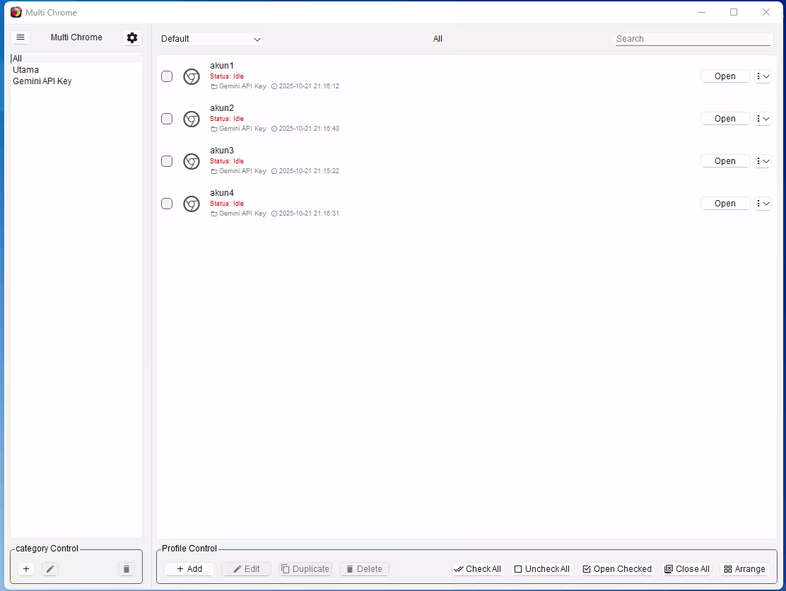Arrange windows using the Arrange button
Viewport: 786px width, 591px height.
[x=744, y=569]
